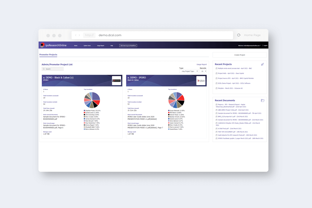The width and height of the screenshot is (312, 208).
Task: Open 'Project Kelly - April 2021 - Zeus Capital'
Action: coord(231,73)
